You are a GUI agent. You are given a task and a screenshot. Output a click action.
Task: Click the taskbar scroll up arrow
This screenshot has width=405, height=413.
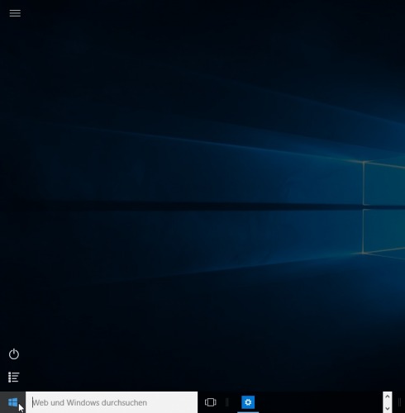coord(387,396)
